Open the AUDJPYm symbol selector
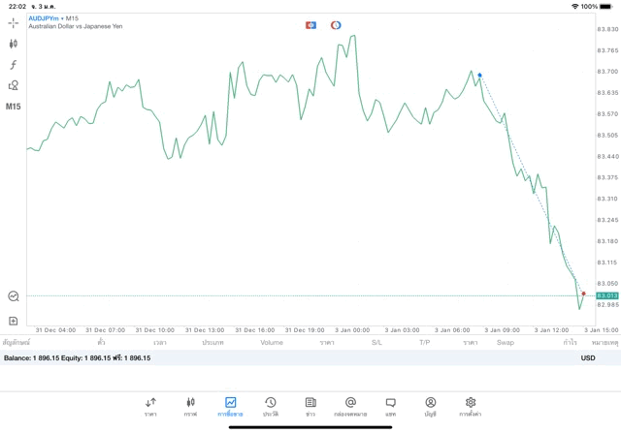This screenshot has width=621, height=433. click(x=48, y=19)
